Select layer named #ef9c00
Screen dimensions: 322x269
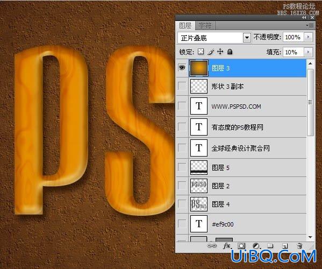(223, 224)
